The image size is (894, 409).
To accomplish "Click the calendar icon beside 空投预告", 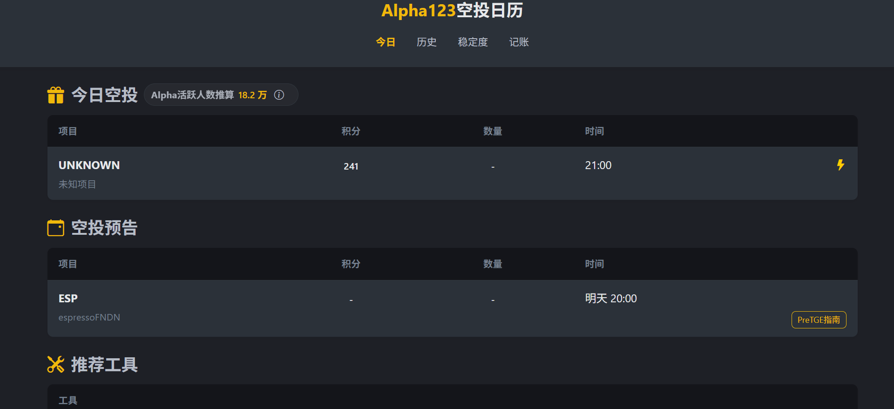I will [55, 228].
